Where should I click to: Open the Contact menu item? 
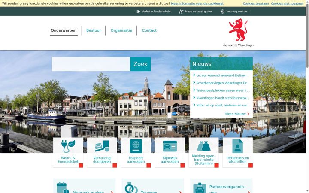[x=149, y=30]
